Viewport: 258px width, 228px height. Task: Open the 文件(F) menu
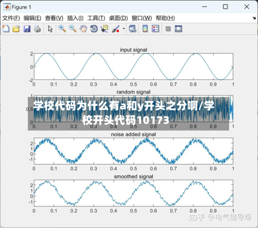coord(11,18)
